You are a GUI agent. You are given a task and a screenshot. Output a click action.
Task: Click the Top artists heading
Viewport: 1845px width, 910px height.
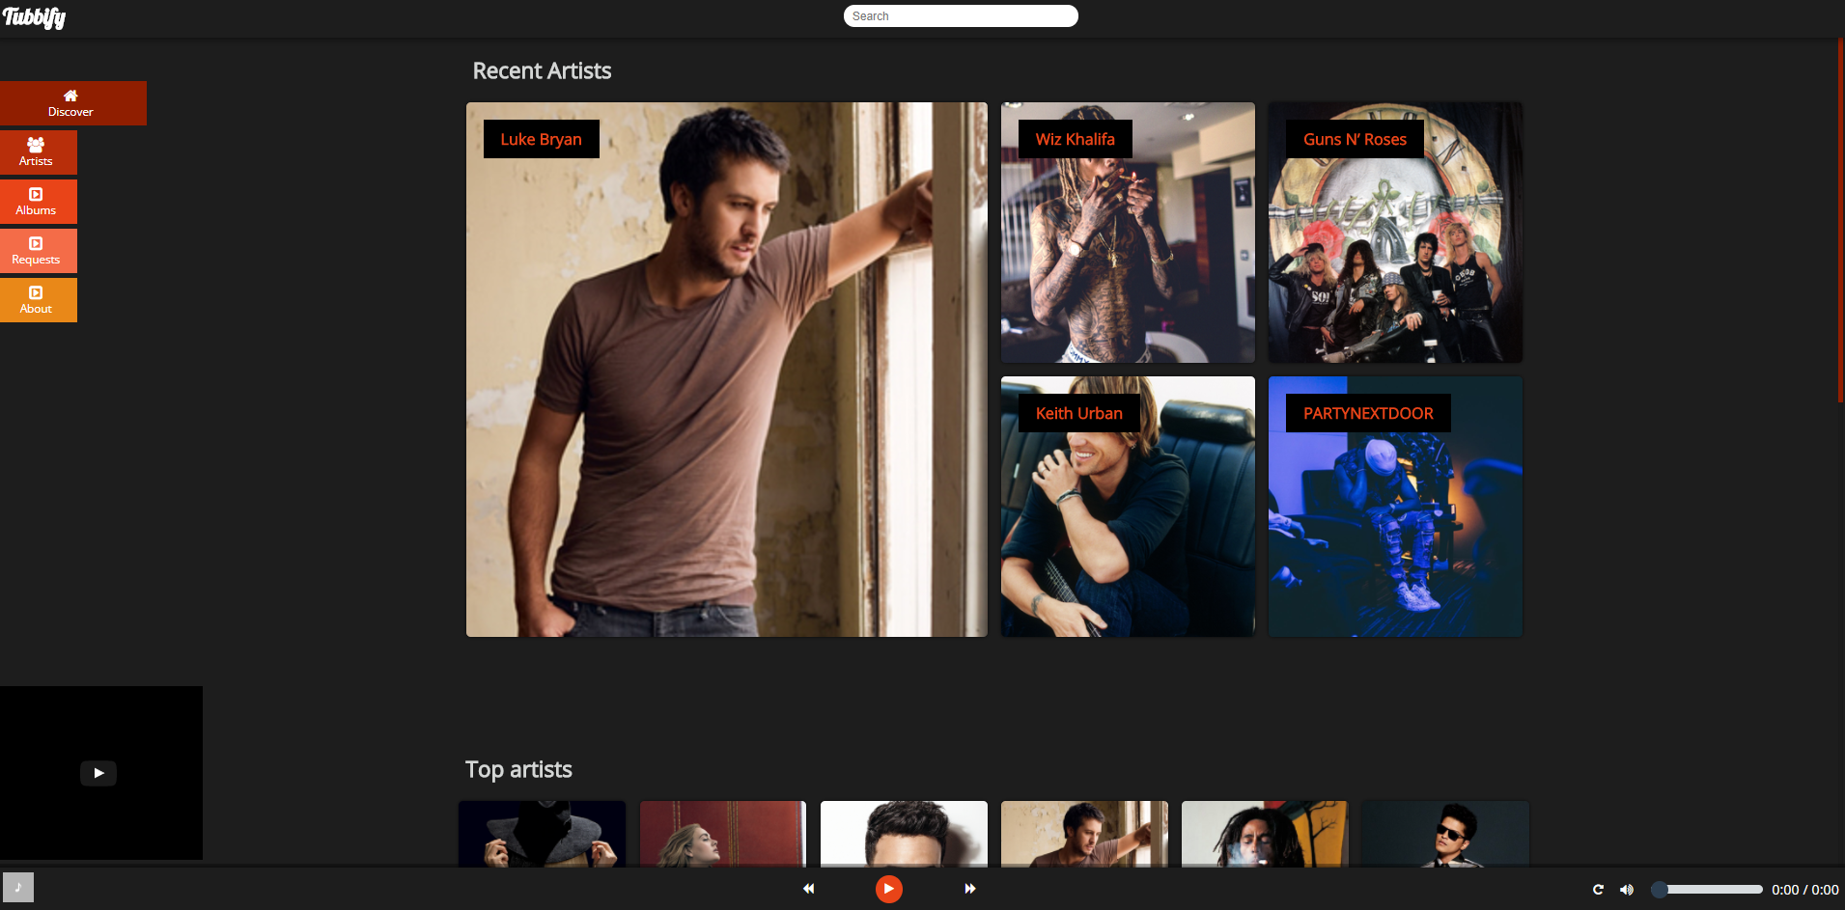tap(518, 769)
